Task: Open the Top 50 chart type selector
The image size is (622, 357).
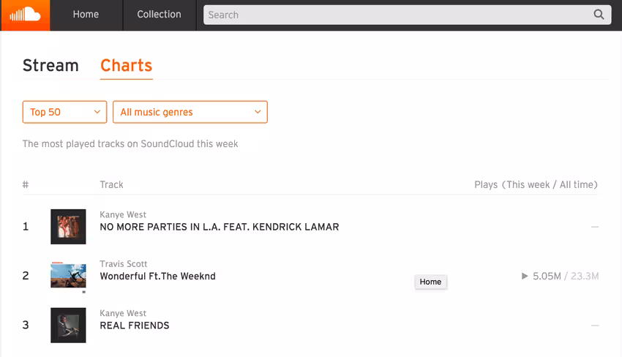Action: coord(64,112)
